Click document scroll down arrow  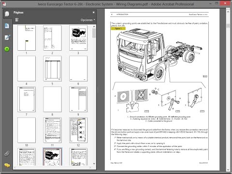pos(228,170)
